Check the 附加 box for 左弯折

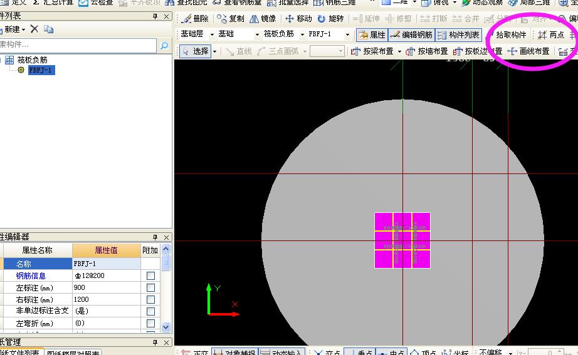150,323
